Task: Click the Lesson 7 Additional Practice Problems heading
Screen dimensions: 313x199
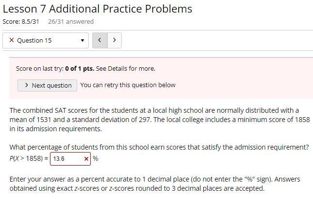Action: point(98,9)
